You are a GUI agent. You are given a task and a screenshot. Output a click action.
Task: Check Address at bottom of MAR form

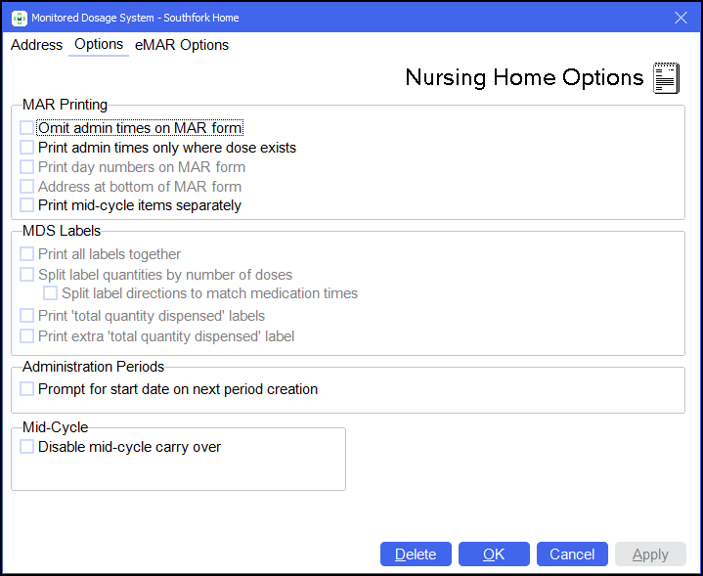tap(26, 187)
